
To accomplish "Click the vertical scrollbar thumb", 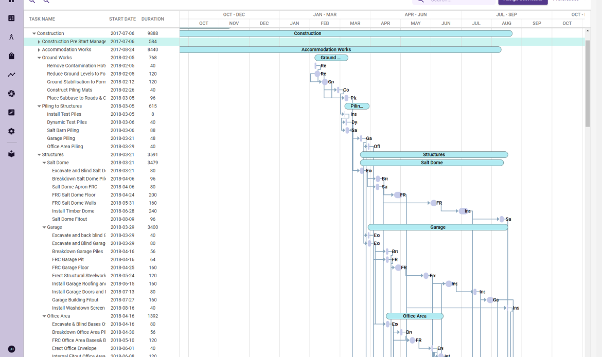I will point(588,83).
